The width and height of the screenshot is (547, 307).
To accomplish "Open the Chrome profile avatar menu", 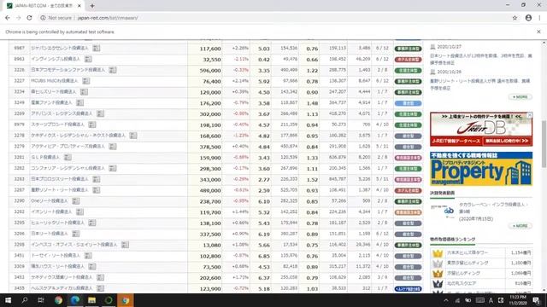I will tap(528, 18).
